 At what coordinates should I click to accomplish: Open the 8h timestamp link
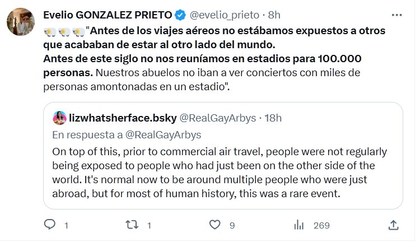(259, 14)
